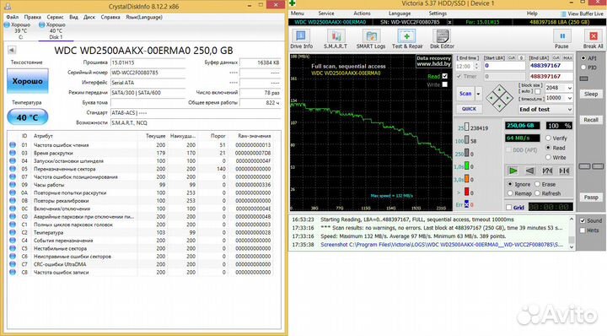607x336 pixels.
Task: Pause the Victoria scan
Action: [x=561, y=36]
